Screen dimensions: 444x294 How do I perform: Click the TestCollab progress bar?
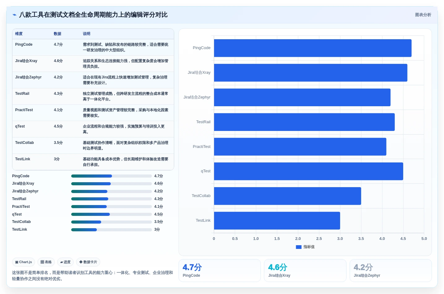click(x=111, y=222)
